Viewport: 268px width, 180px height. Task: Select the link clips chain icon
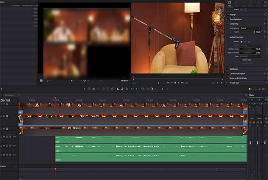(122, 89)
